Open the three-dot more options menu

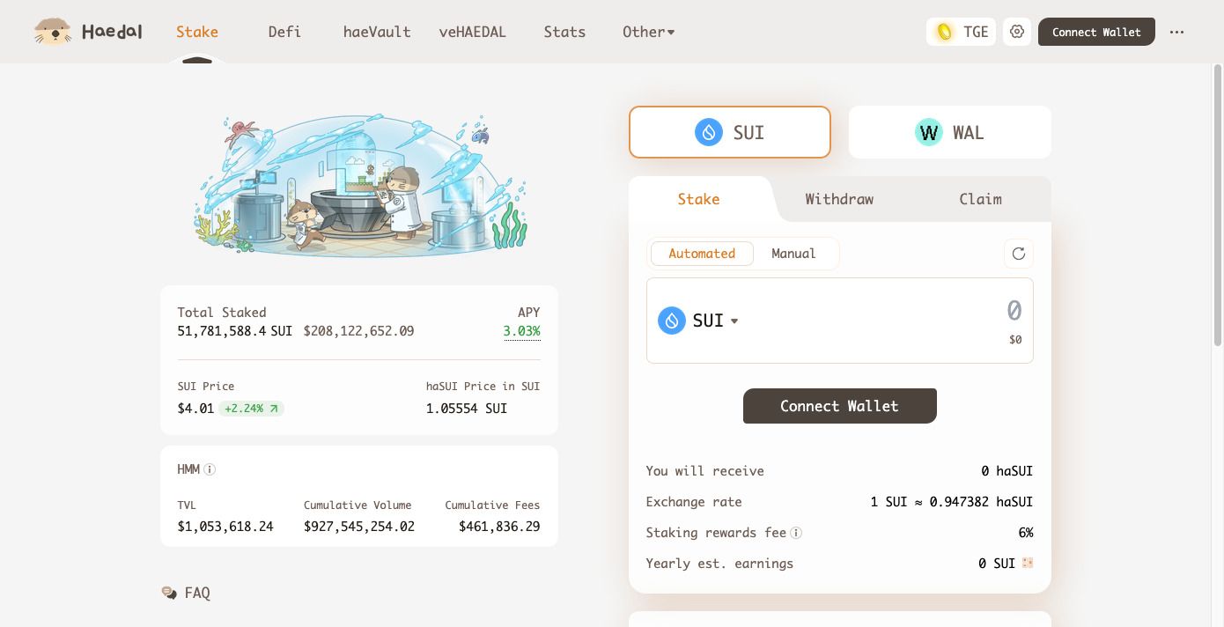tap(1177, 32)
